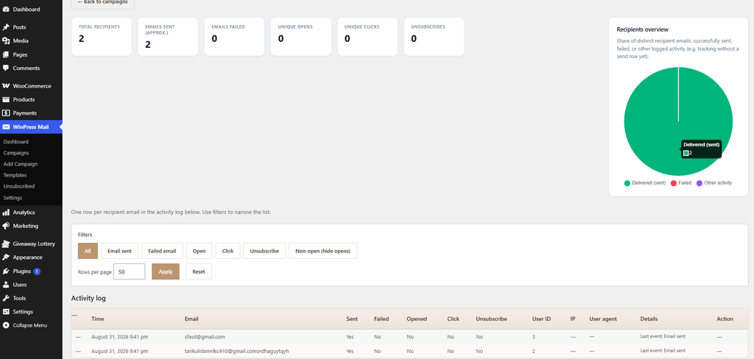Open the WooCommerce logo icon
The width and height of the screenshot is (754, 359).
tap(6, 86)
